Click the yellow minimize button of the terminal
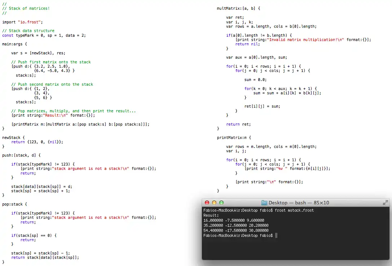This screenshot has width=392, height=266. point(214,203)
